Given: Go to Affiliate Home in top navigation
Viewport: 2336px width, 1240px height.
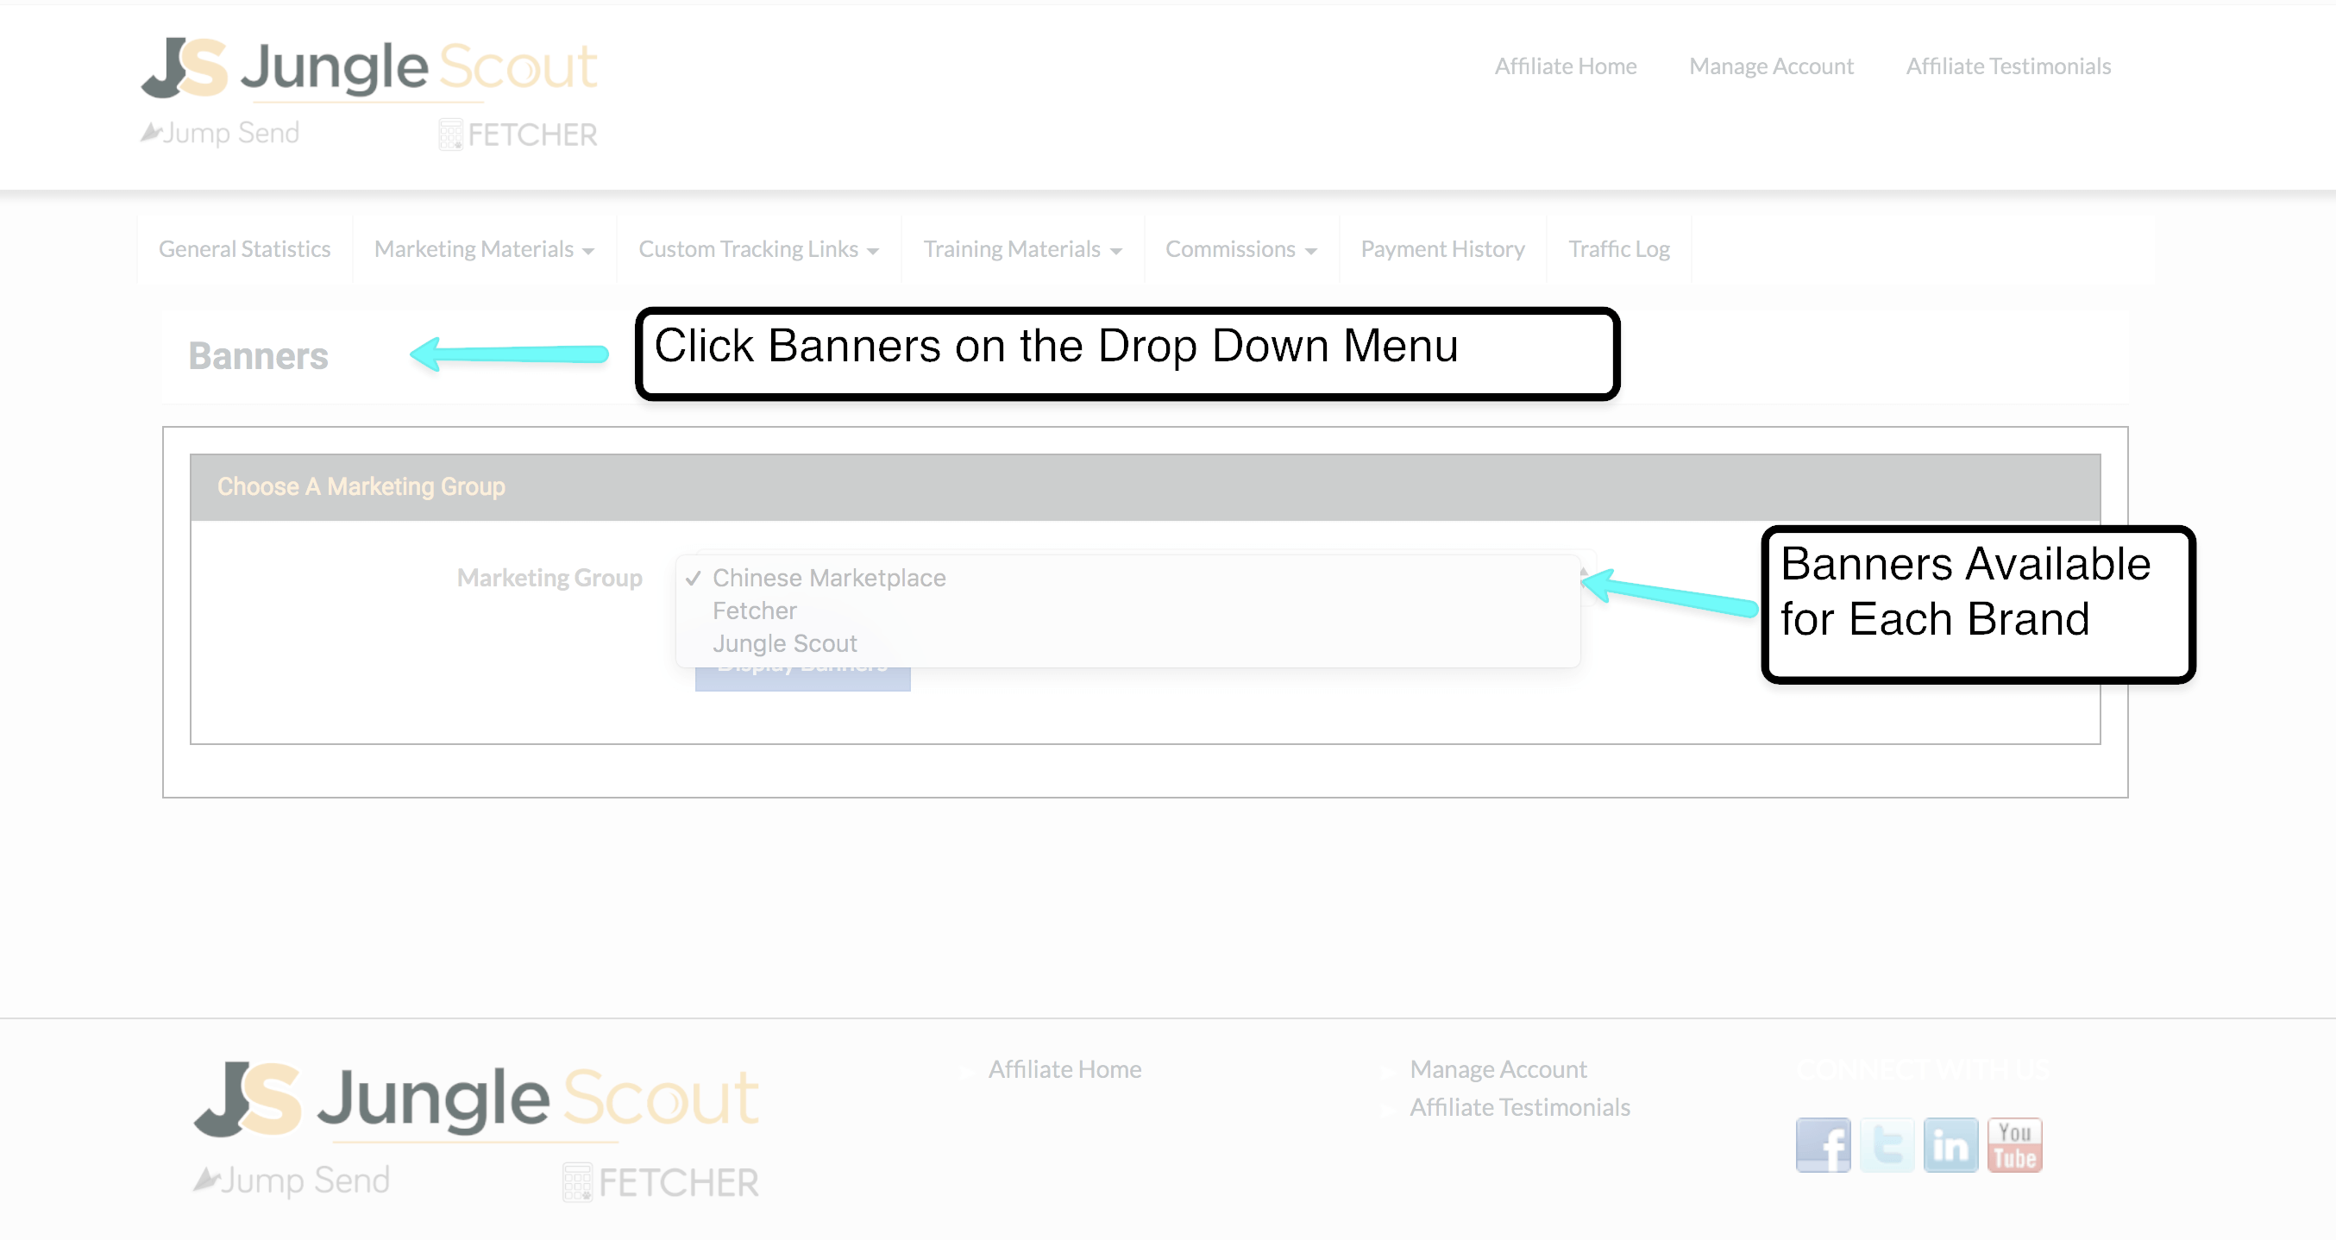Looking at the screenshot, I should click(x=1565, y=66).
